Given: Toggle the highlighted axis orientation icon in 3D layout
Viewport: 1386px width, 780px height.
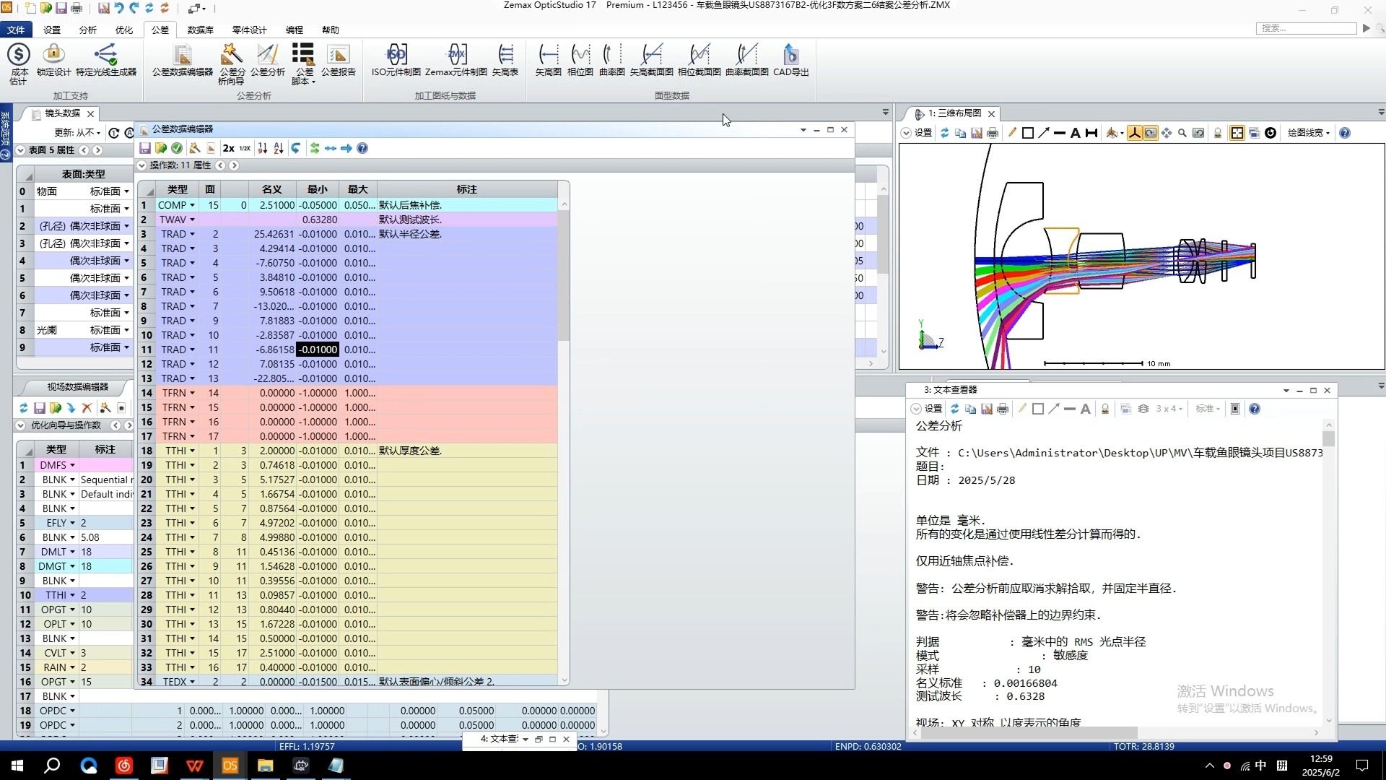Looking at the screenshot, I should [1135, 133].
